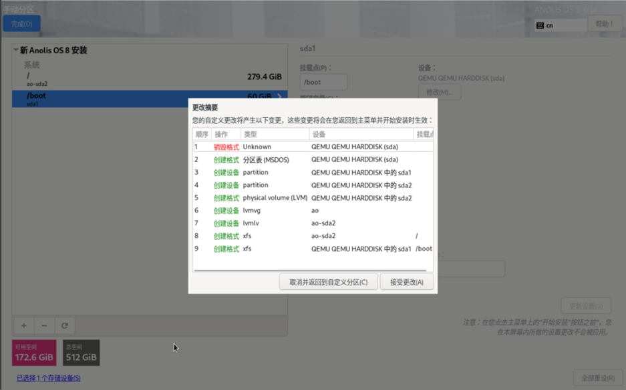Click the rescan disks refresh icon
The width and height of the screenshot is (626, 390).
click(65, 325)
